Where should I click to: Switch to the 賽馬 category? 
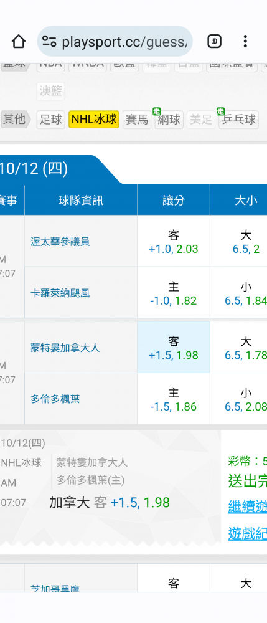coord(137,120)
